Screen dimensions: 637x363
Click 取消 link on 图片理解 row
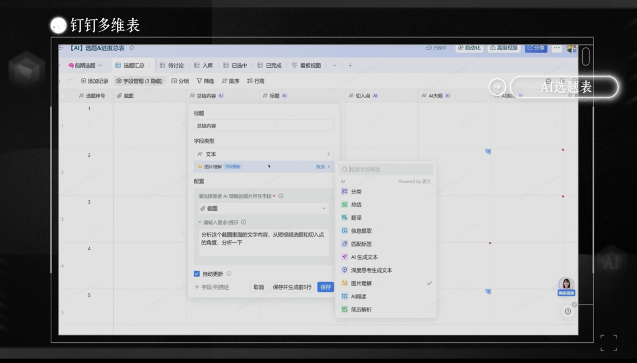(x=320, y=166)
